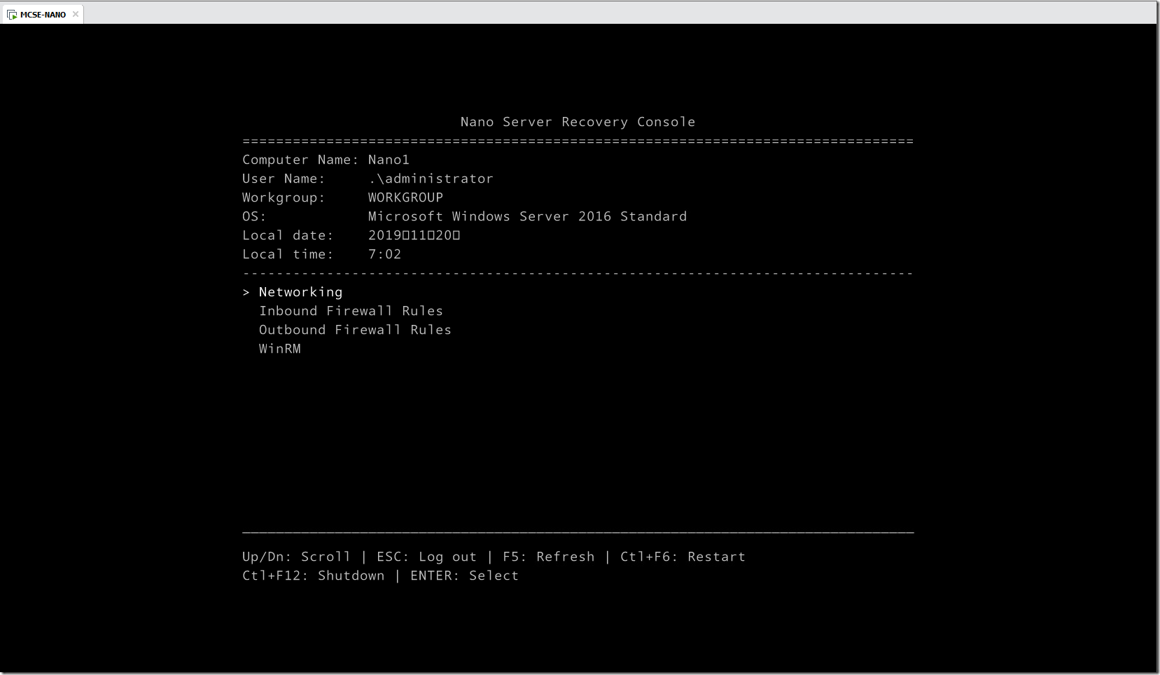1160x675 pixels.
Task: Click the Computer Name value Nano1
Action: pyautogui.click(x=389, y=160)
